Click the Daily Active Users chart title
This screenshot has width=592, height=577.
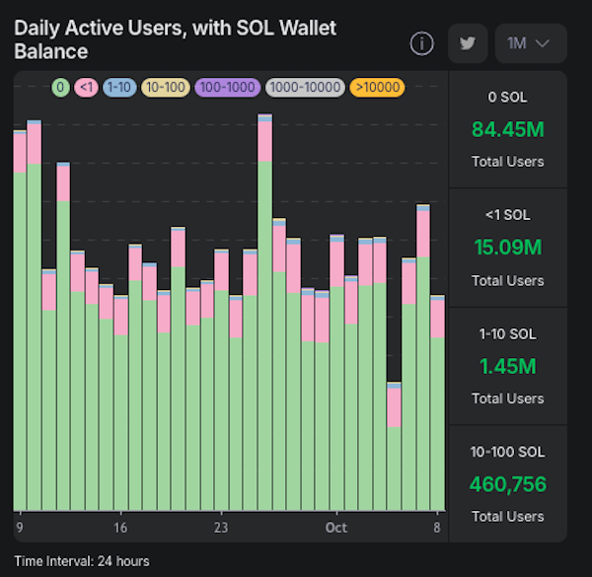[176, 39]
